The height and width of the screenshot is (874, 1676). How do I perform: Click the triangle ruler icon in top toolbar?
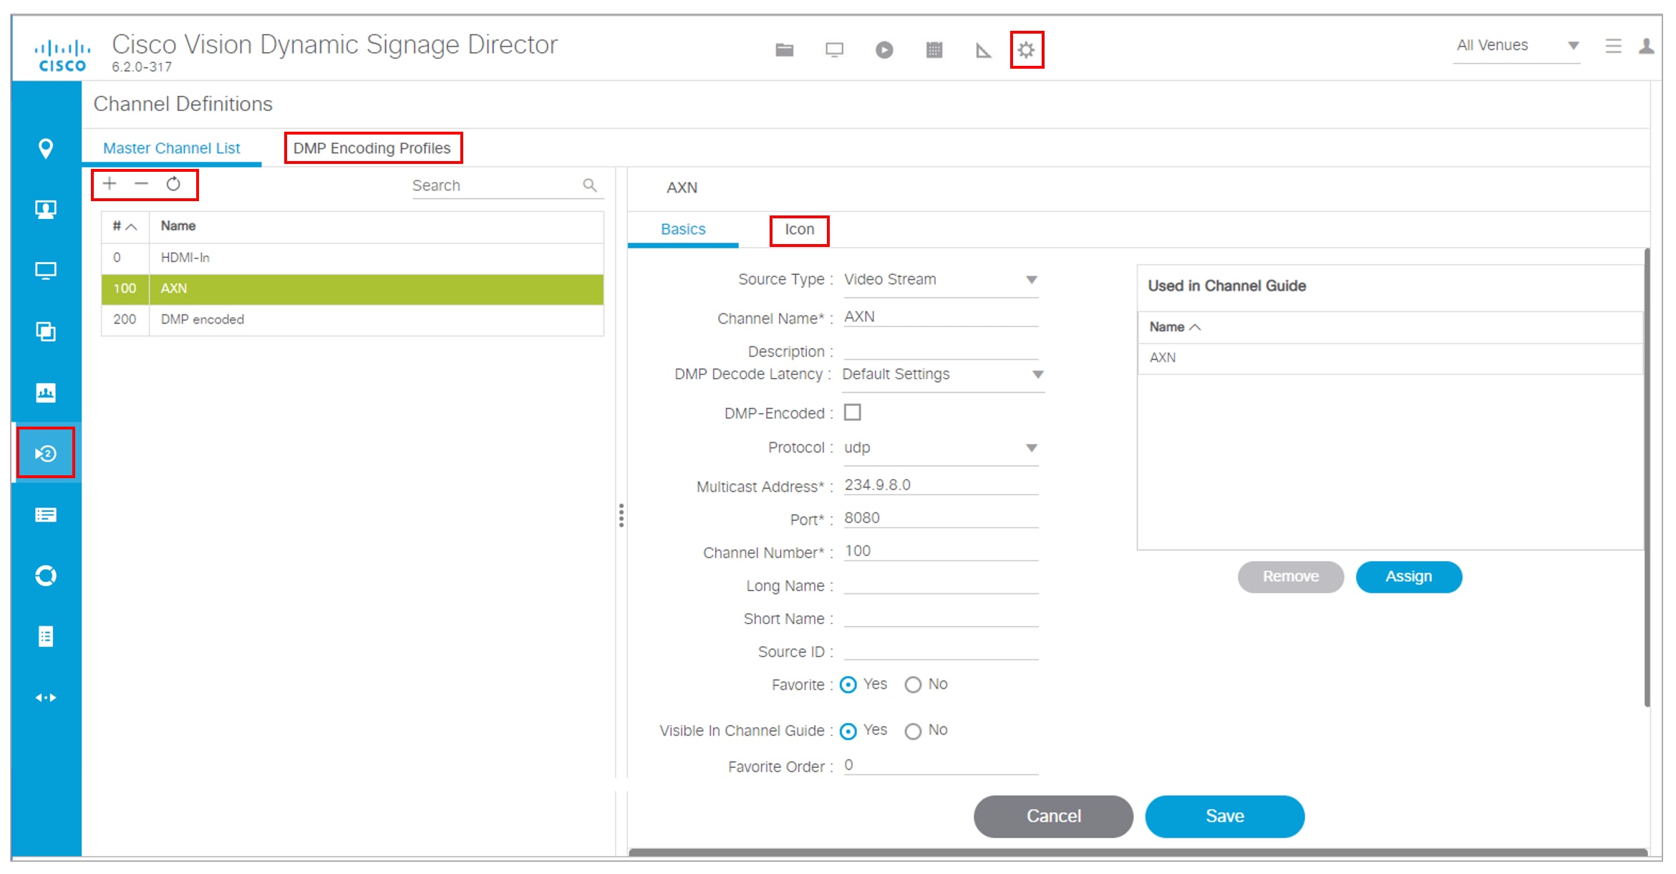983,50
